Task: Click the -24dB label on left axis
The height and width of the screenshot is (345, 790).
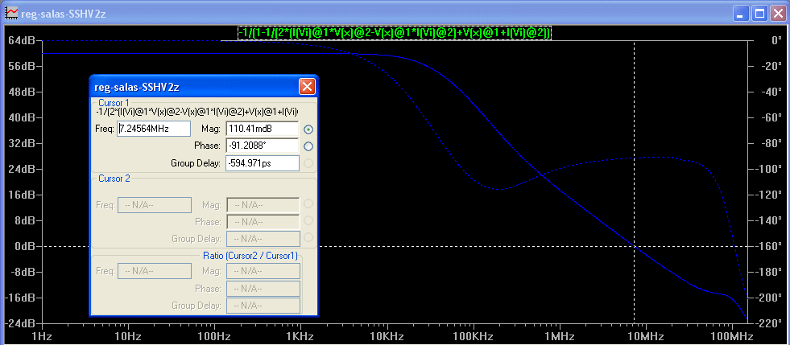Action: [x=18, y=322]
